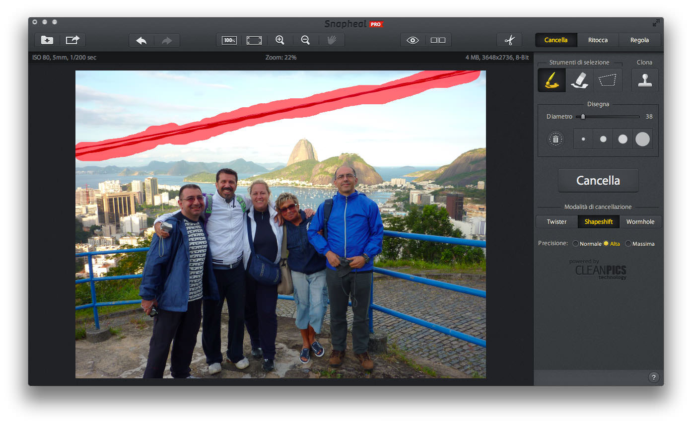This screenshot has width=692, height=425.
Task: Zoom out using the magnifier minus icon
Action: coord(306,40)
